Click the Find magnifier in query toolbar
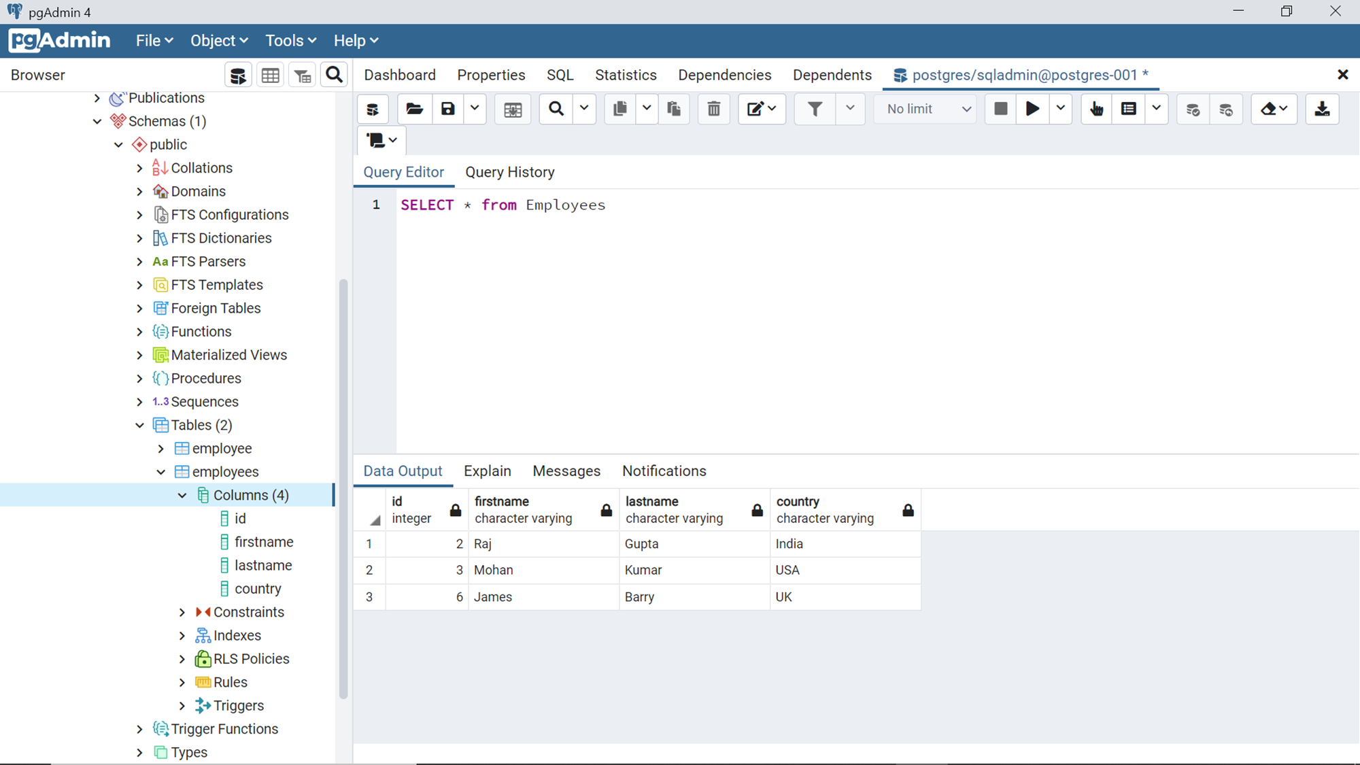 [x=556, y=109]
